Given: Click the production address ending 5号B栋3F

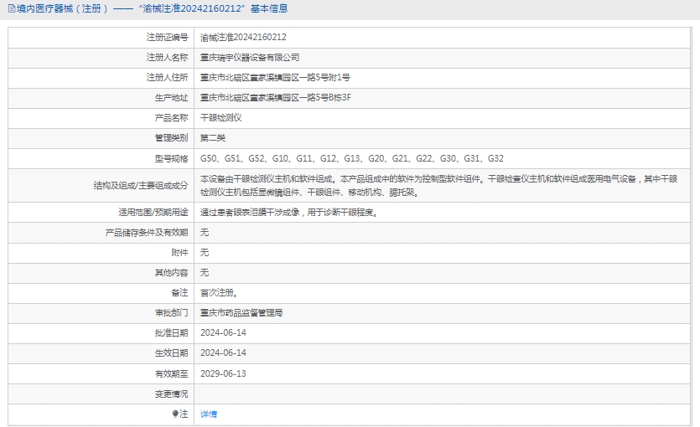Looking at the screenshot, I should coord(275,98).
